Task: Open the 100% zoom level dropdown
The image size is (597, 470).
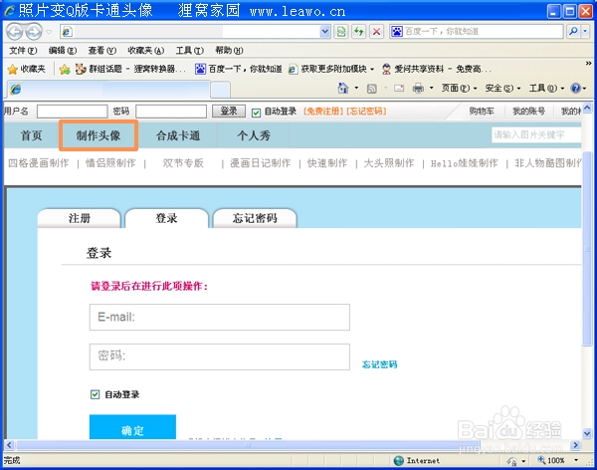Action: pos(576,460)
